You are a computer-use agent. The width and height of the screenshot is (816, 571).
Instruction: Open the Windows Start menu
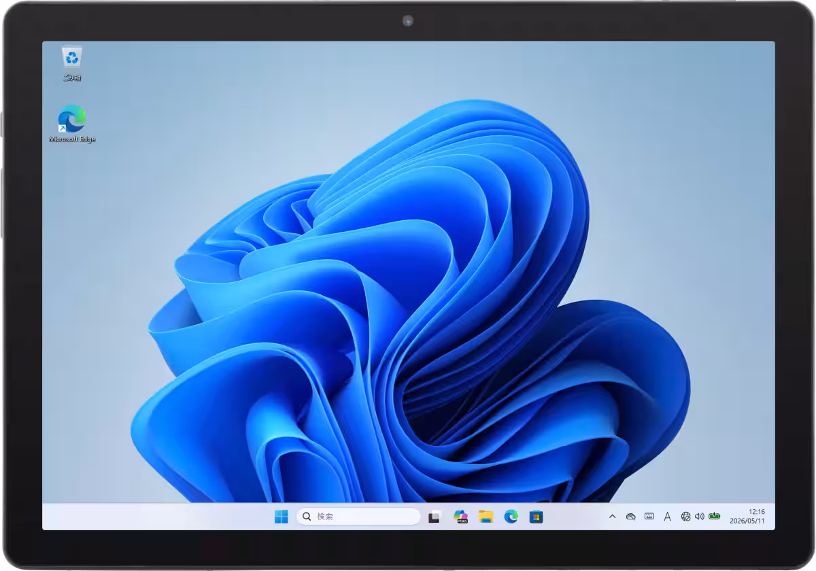[281, 517]
